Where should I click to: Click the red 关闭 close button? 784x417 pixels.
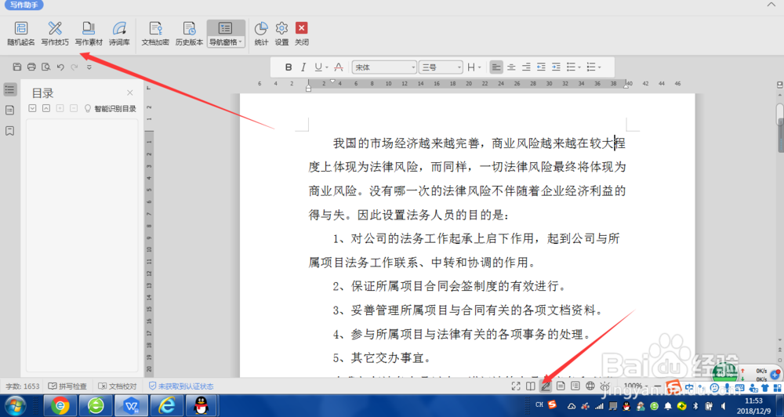point(302,34)
